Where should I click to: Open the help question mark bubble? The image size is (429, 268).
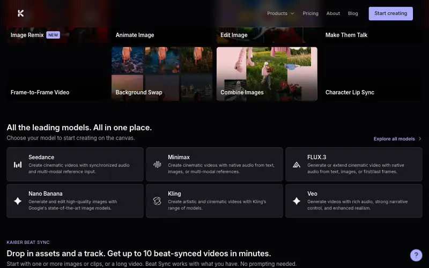(416, 255)
